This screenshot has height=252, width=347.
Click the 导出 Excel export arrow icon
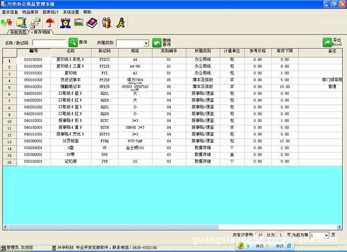pyautogui.click(x=327, y=42)
